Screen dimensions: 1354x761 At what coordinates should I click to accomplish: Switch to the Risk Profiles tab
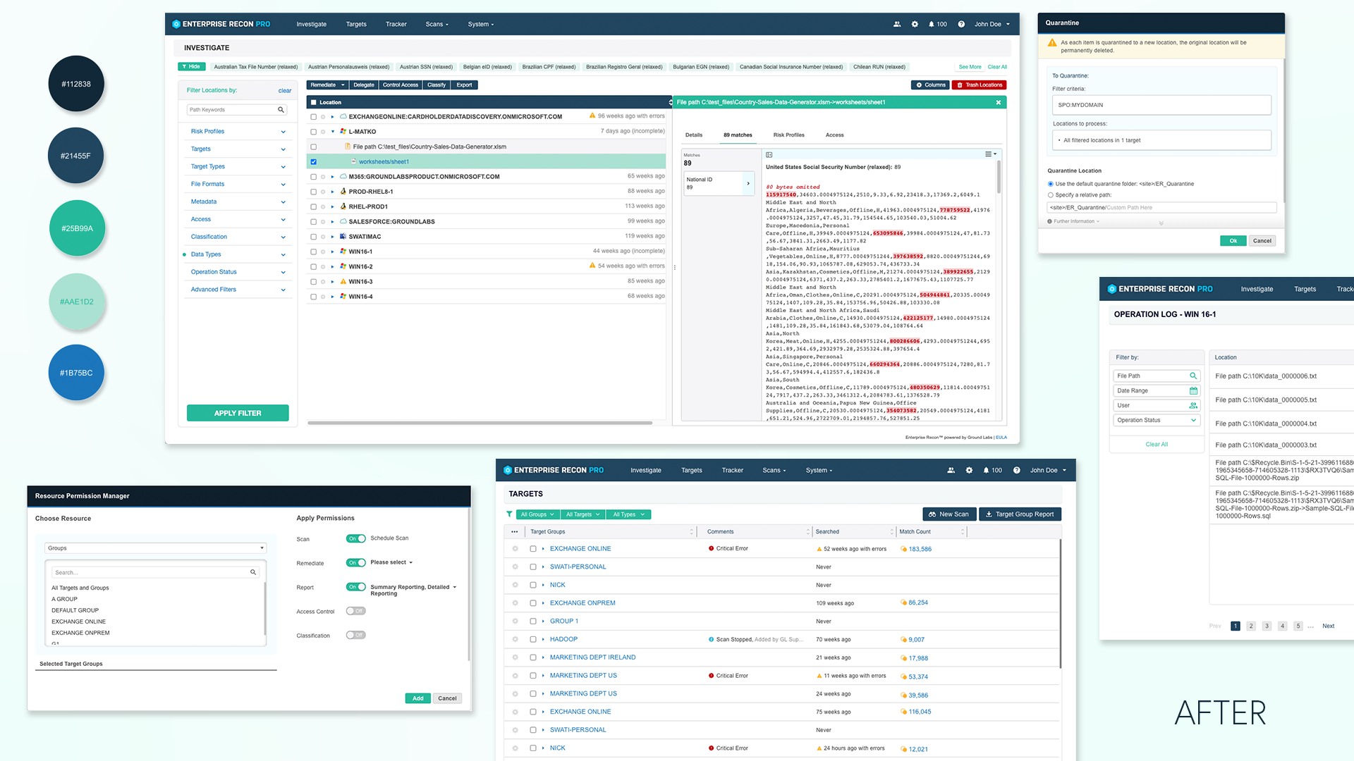tap(788, 135)
